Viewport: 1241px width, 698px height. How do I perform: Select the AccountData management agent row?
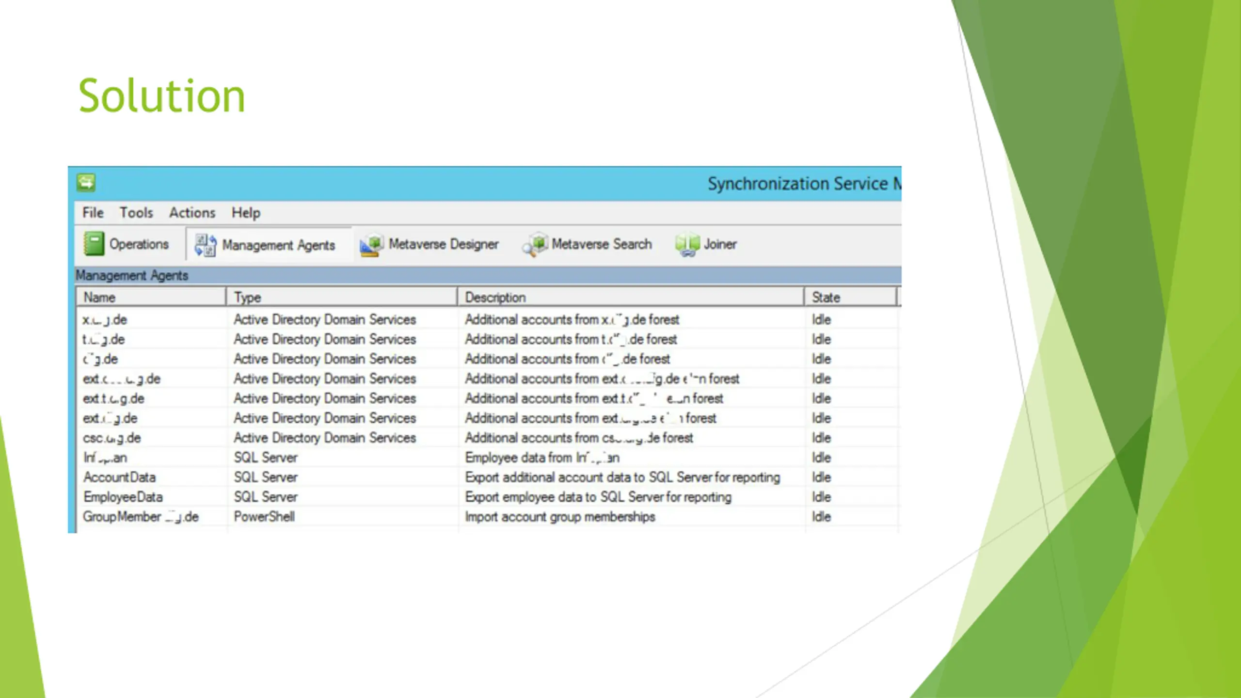[120, 477]
